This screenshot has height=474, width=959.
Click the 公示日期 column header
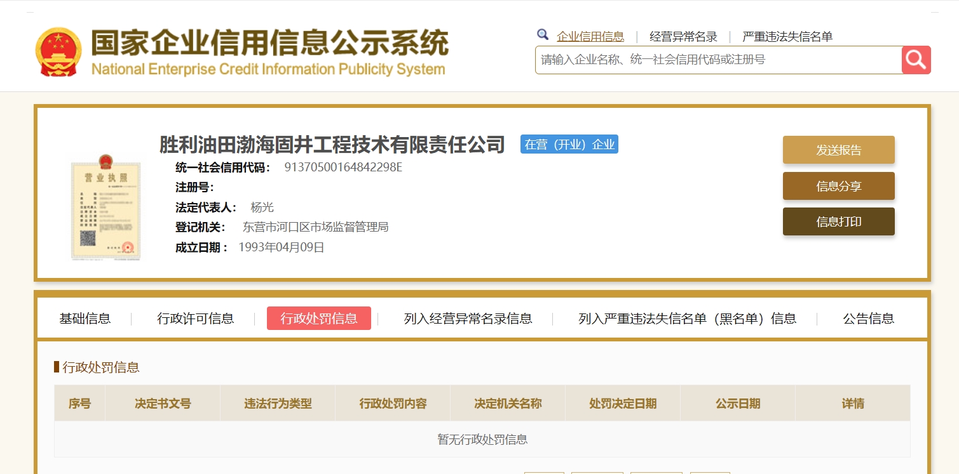tap(738, 404)
